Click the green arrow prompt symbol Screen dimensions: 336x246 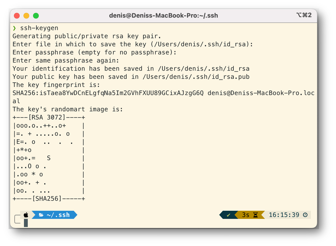pyautogui.click(x=14, y=28)
